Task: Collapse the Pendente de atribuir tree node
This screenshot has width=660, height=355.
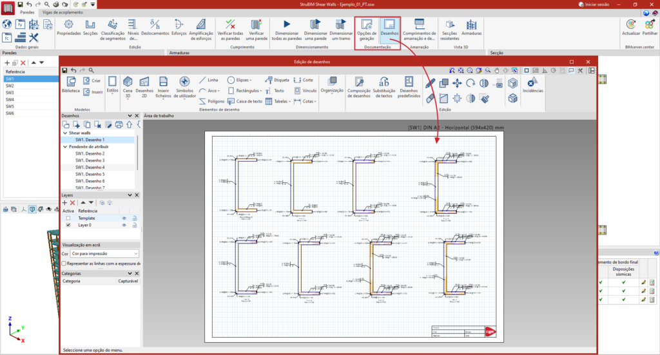Action: (x=65, y=147)
